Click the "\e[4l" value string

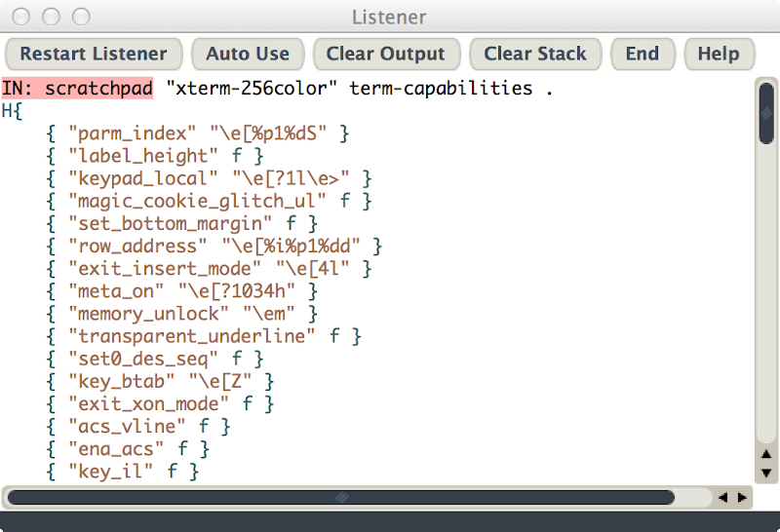click(x=312, y=269)
